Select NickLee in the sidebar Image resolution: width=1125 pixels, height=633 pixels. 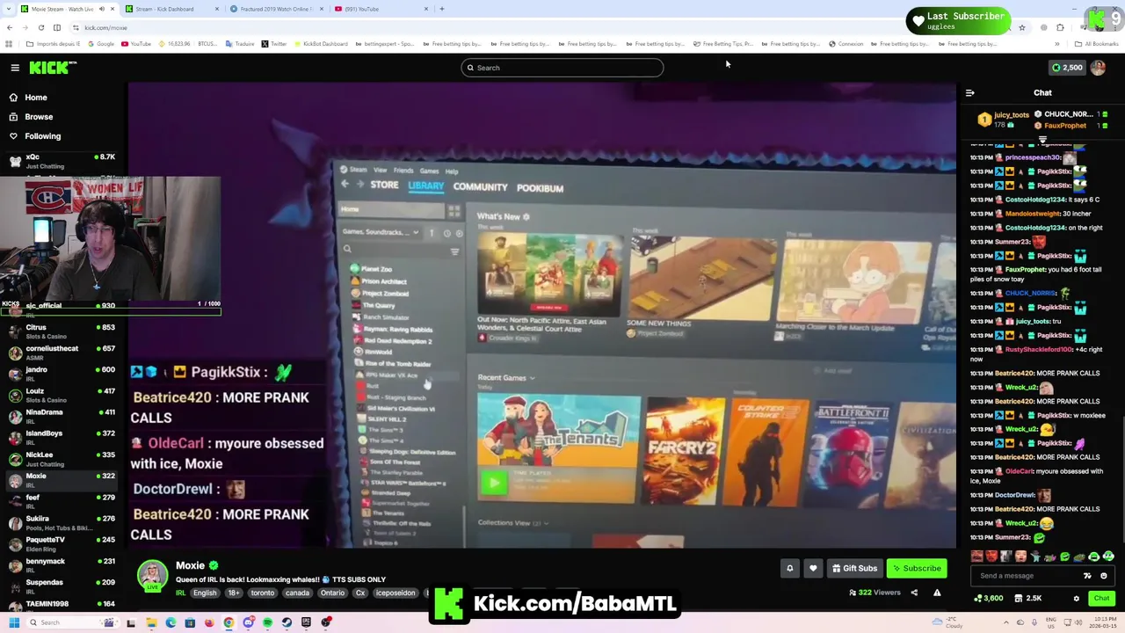(x=62, y=459)
